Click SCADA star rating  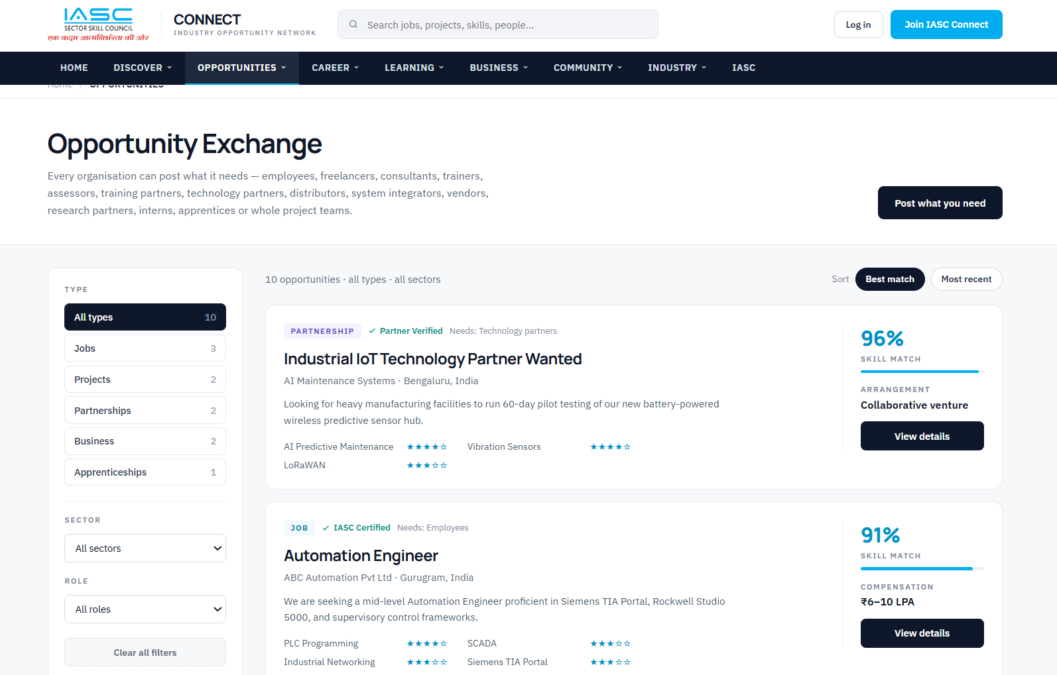[611, 644]
